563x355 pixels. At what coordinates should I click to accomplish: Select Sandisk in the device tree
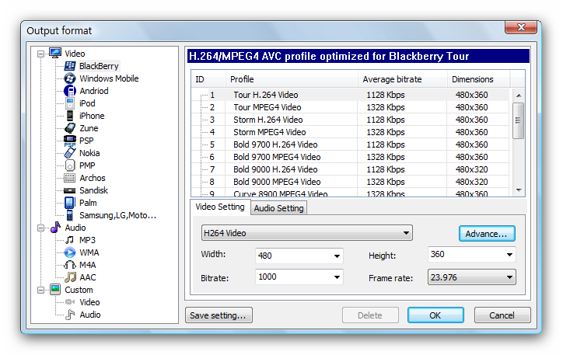[93, 190]
